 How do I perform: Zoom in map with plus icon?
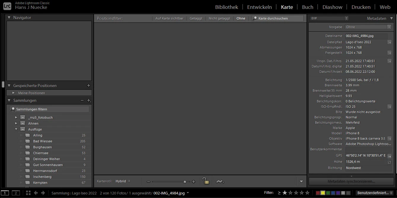coord(194,182)
